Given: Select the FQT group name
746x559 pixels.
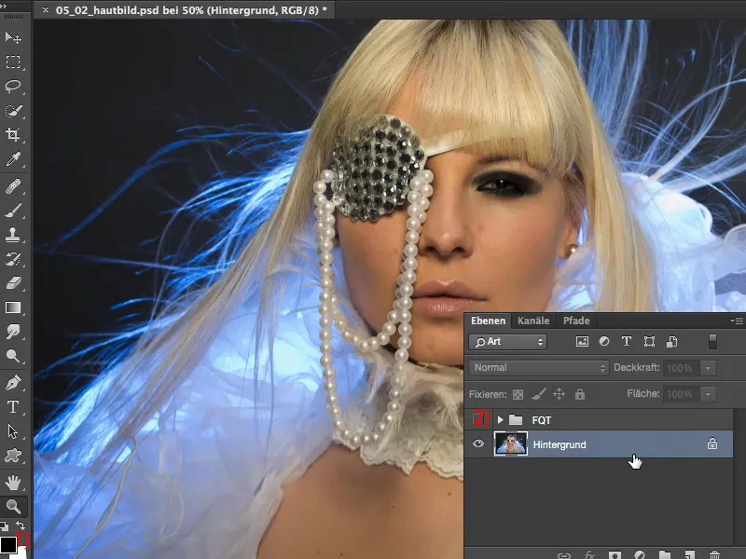Looking at the screenshot, I should (542, 420).
